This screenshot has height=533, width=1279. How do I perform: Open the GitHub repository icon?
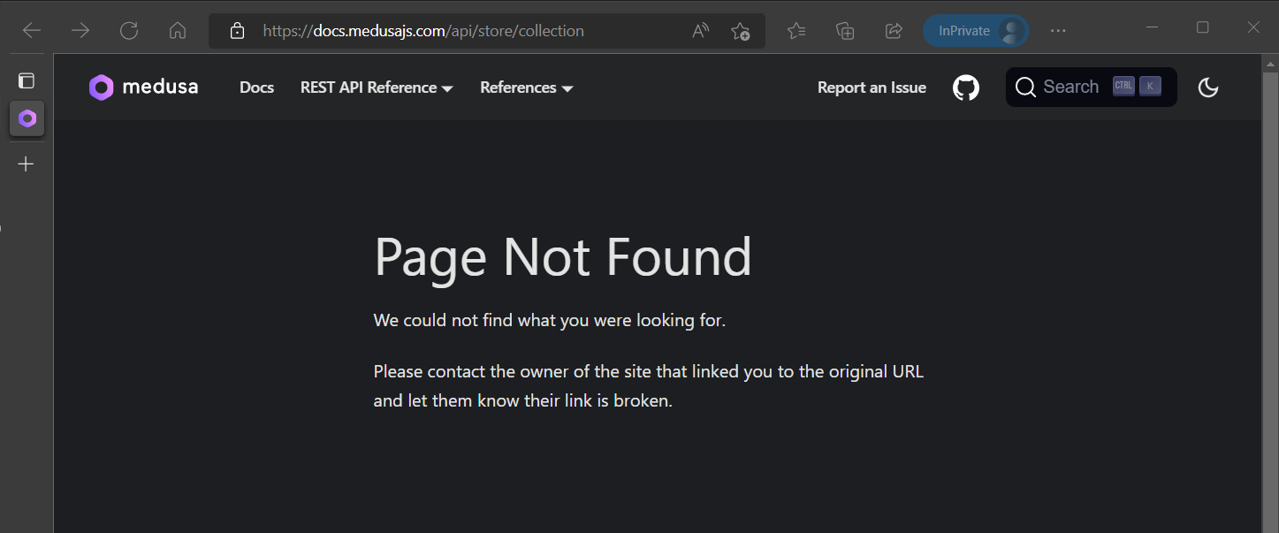pos(966,88)
